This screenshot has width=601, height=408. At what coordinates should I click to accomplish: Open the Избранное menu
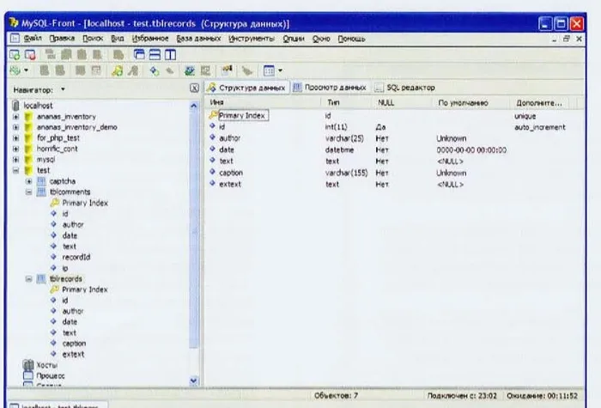coord(150,39)
